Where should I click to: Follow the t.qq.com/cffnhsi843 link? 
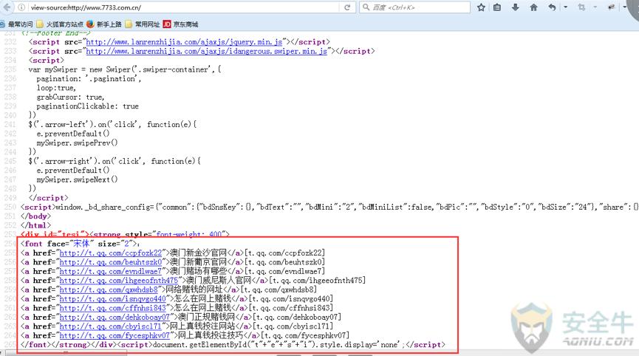tap(113, 308)
